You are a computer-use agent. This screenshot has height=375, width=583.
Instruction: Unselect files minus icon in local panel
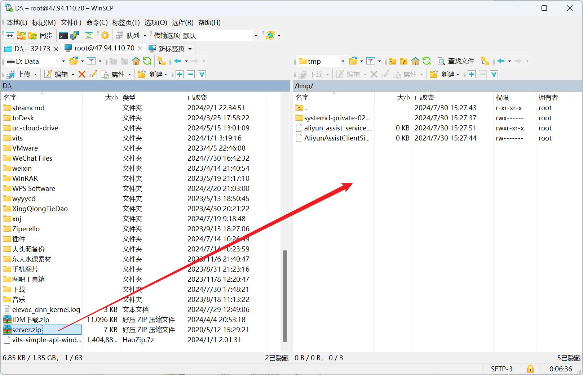(191, 74)
